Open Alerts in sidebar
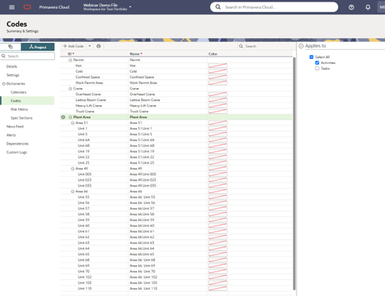The width and height of the screenshot is (385, 296). coord(11,135)
